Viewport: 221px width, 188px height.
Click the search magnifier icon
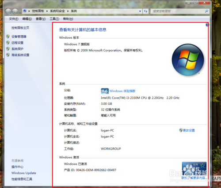tap(206, 11)
